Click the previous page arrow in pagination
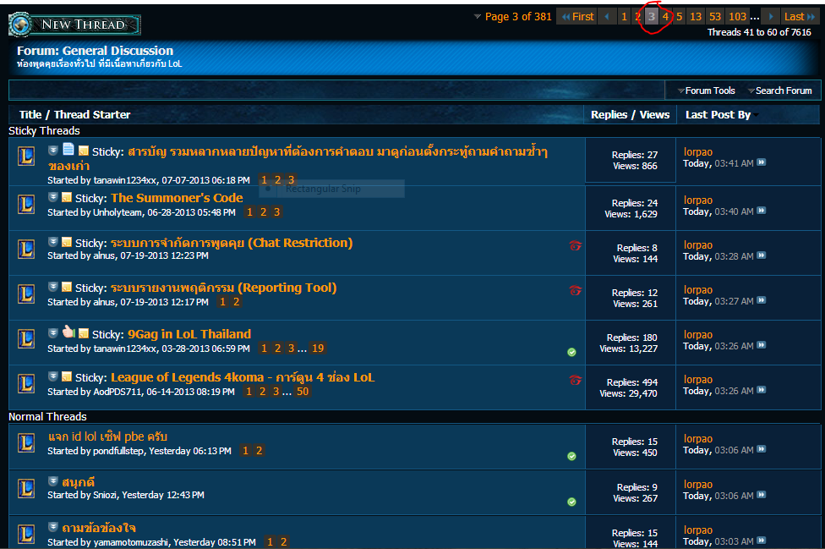The image size is (825, 549). click(607, 17)
